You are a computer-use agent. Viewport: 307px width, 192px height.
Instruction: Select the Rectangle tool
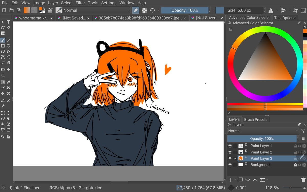pos(3,46)
